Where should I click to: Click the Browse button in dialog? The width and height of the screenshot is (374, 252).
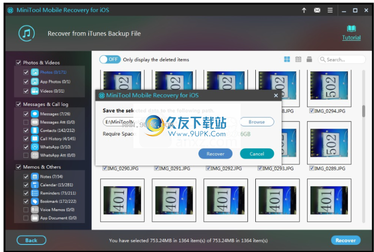click(x=257, y=122)
